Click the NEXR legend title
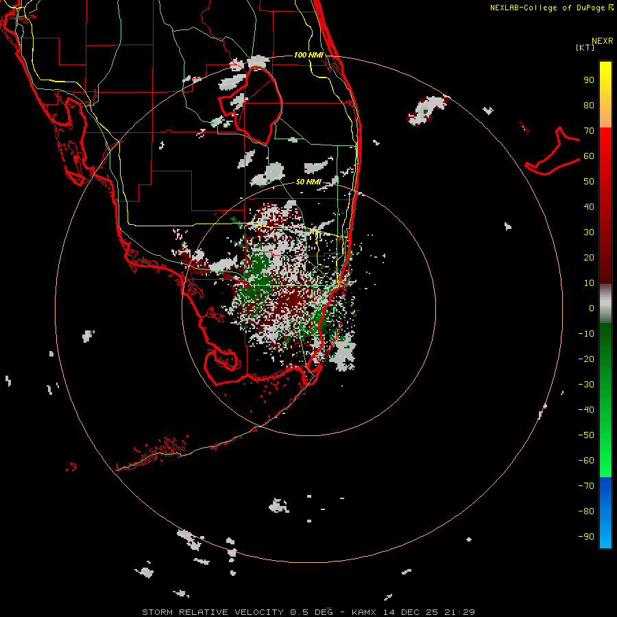This screenshot has height=617, width=617. (x=603, y=41)
